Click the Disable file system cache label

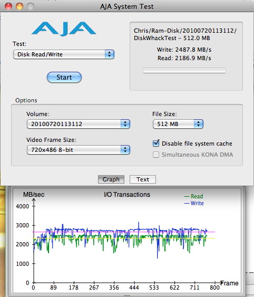point(197,143)
